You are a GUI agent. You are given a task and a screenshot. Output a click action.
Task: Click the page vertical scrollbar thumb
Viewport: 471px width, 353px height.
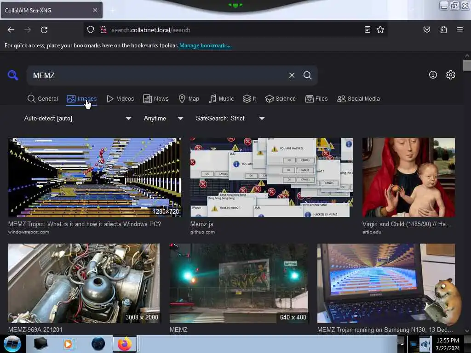point(467,66)
